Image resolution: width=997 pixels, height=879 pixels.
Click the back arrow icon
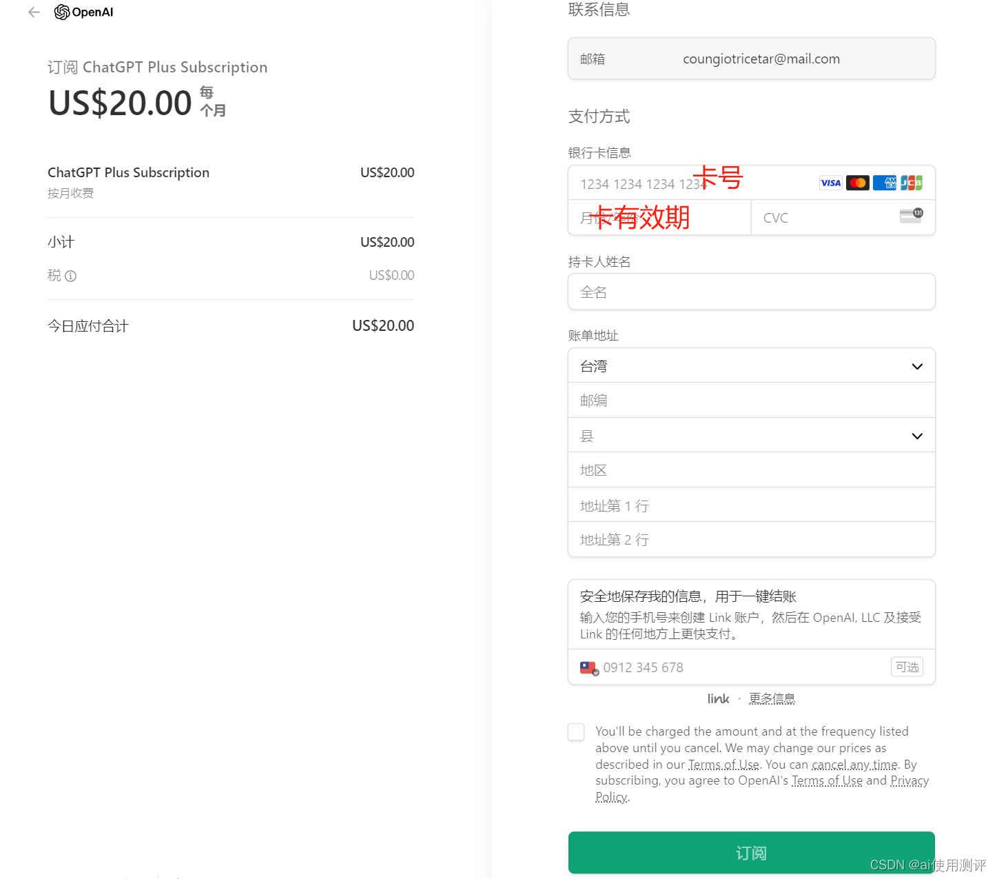pos(34,12)
